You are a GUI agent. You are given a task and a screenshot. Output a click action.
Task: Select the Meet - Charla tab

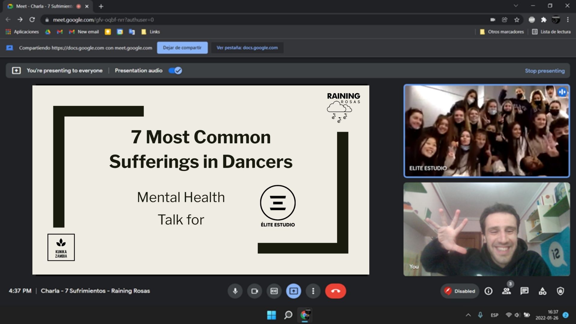tap(48, 6)
